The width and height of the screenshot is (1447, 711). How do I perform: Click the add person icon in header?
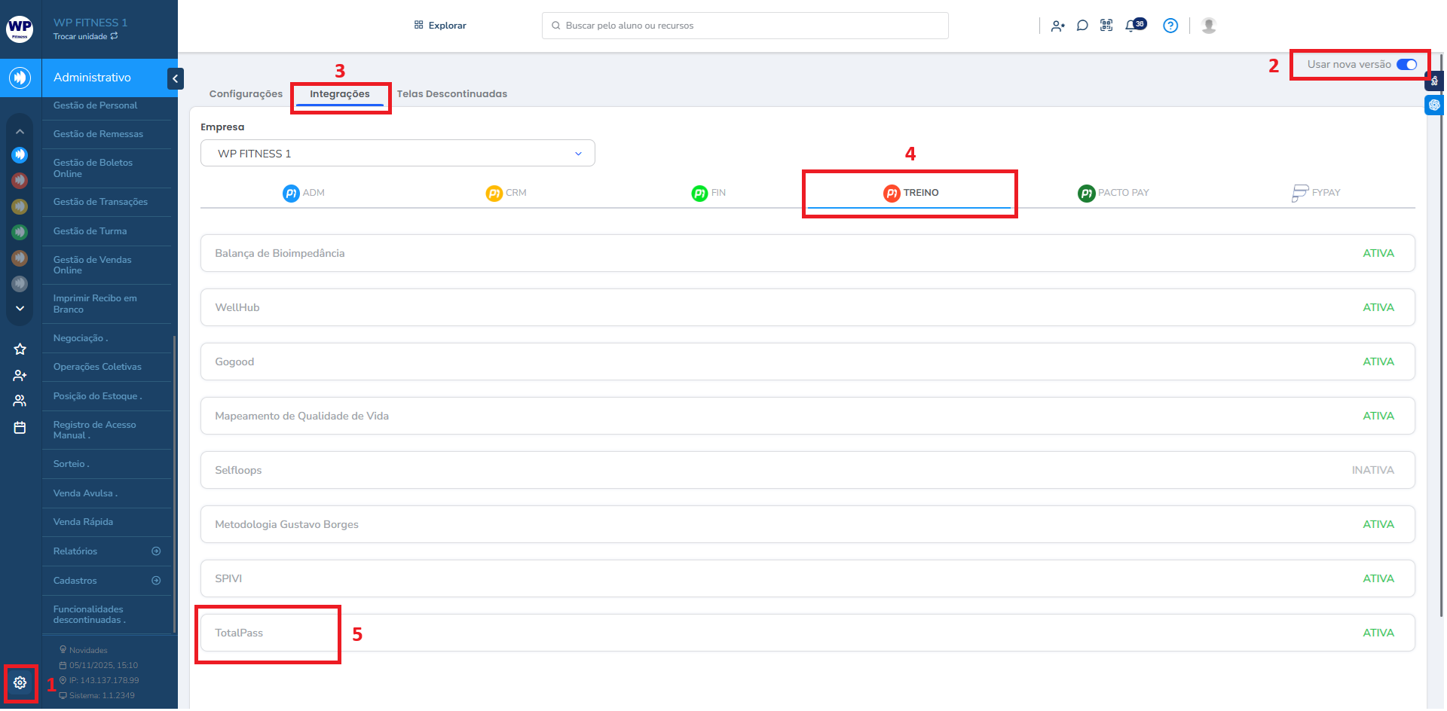click(1057, 26)
